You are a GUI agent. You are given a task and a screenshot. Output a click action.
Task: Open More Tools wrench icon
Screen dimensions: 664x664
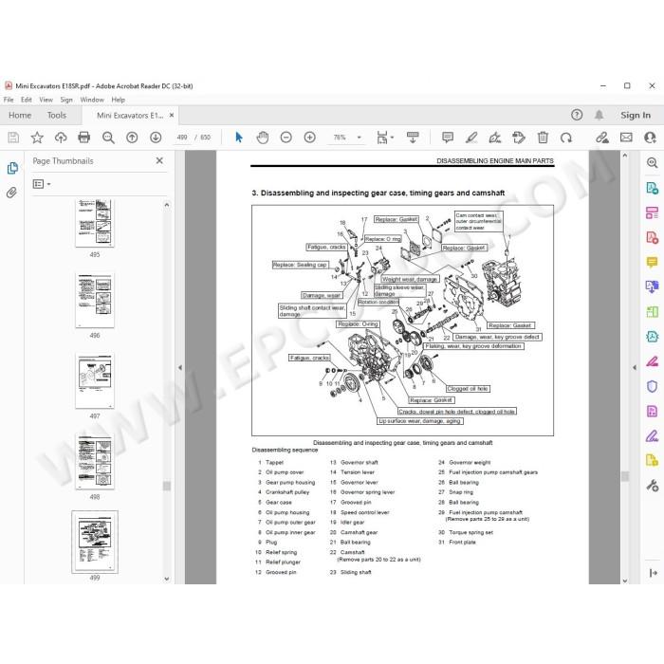[653, 486]
